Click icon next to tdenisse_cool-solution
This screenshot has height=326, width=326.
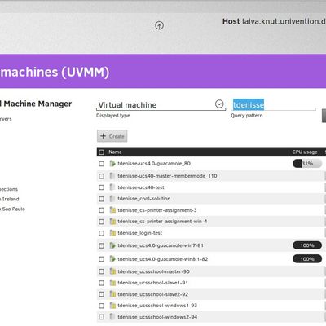pyautogui.click(x=112, y=199)
